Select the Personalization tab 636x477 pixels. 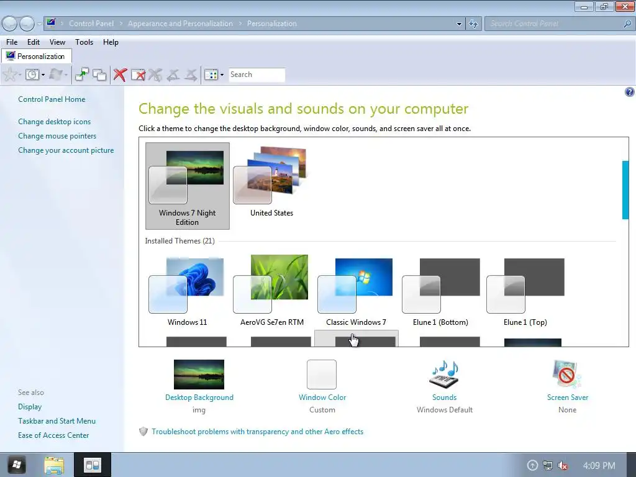[x=37, y=56]
